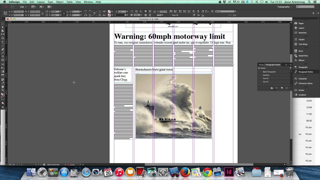Select the Pen tool
Image resolution: width=320 pixels, height=180 pixels.
coord(3,49)
